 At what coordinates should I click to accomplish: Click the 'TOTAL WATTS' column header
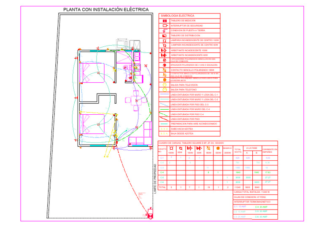[x=238, y=151]
